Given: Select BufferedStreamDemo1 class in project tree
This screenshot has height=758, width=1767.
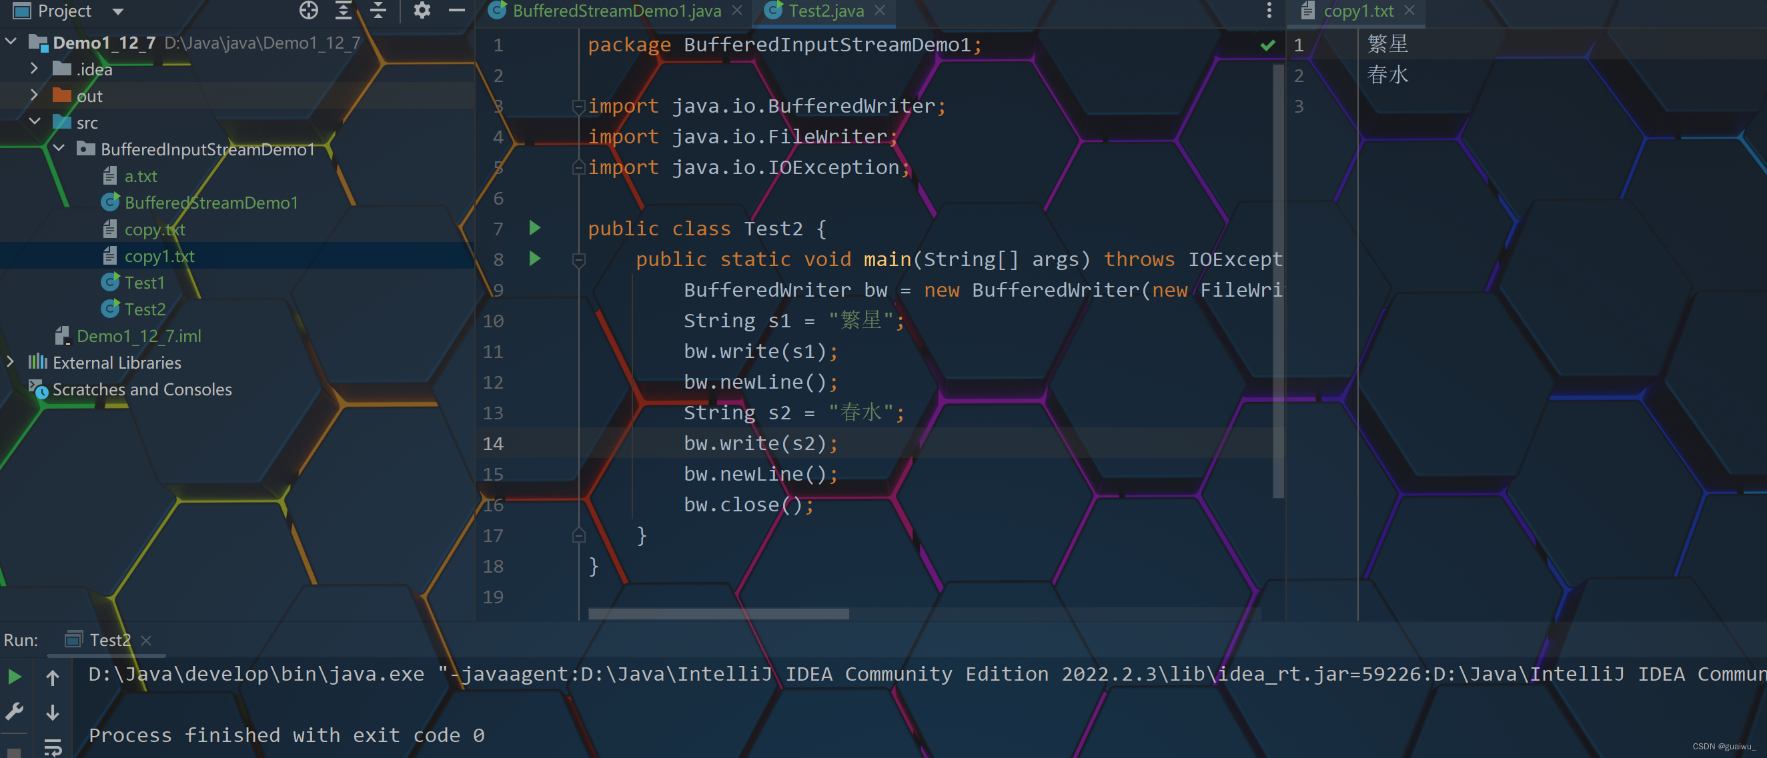Looking at the screenshot, I should pos(211,203).
